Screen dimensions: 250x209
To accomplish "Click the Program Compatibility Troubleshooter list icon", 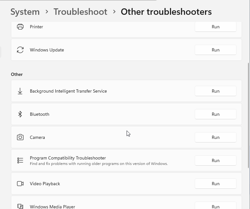I will [20, 160].
